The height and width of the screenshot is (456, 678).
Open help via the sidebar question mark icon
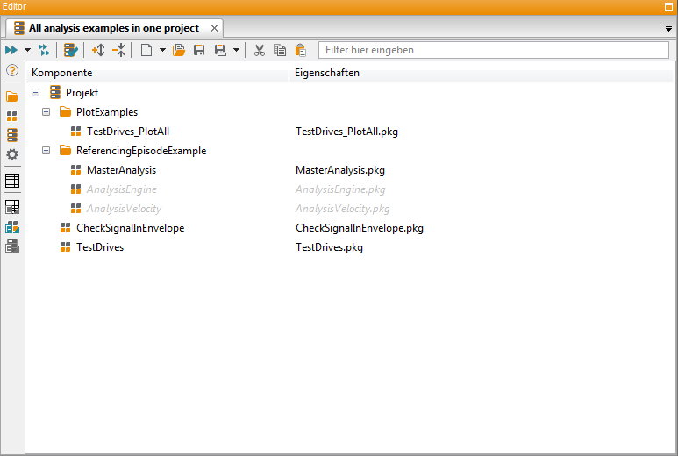12,70
